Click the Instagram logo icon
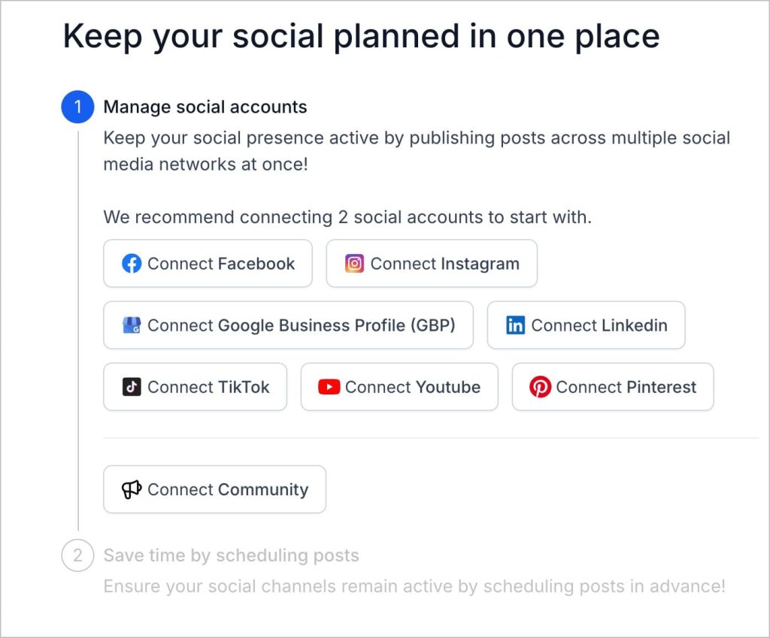This screenshot has width=770, height=638. click(x=354, y=264)
